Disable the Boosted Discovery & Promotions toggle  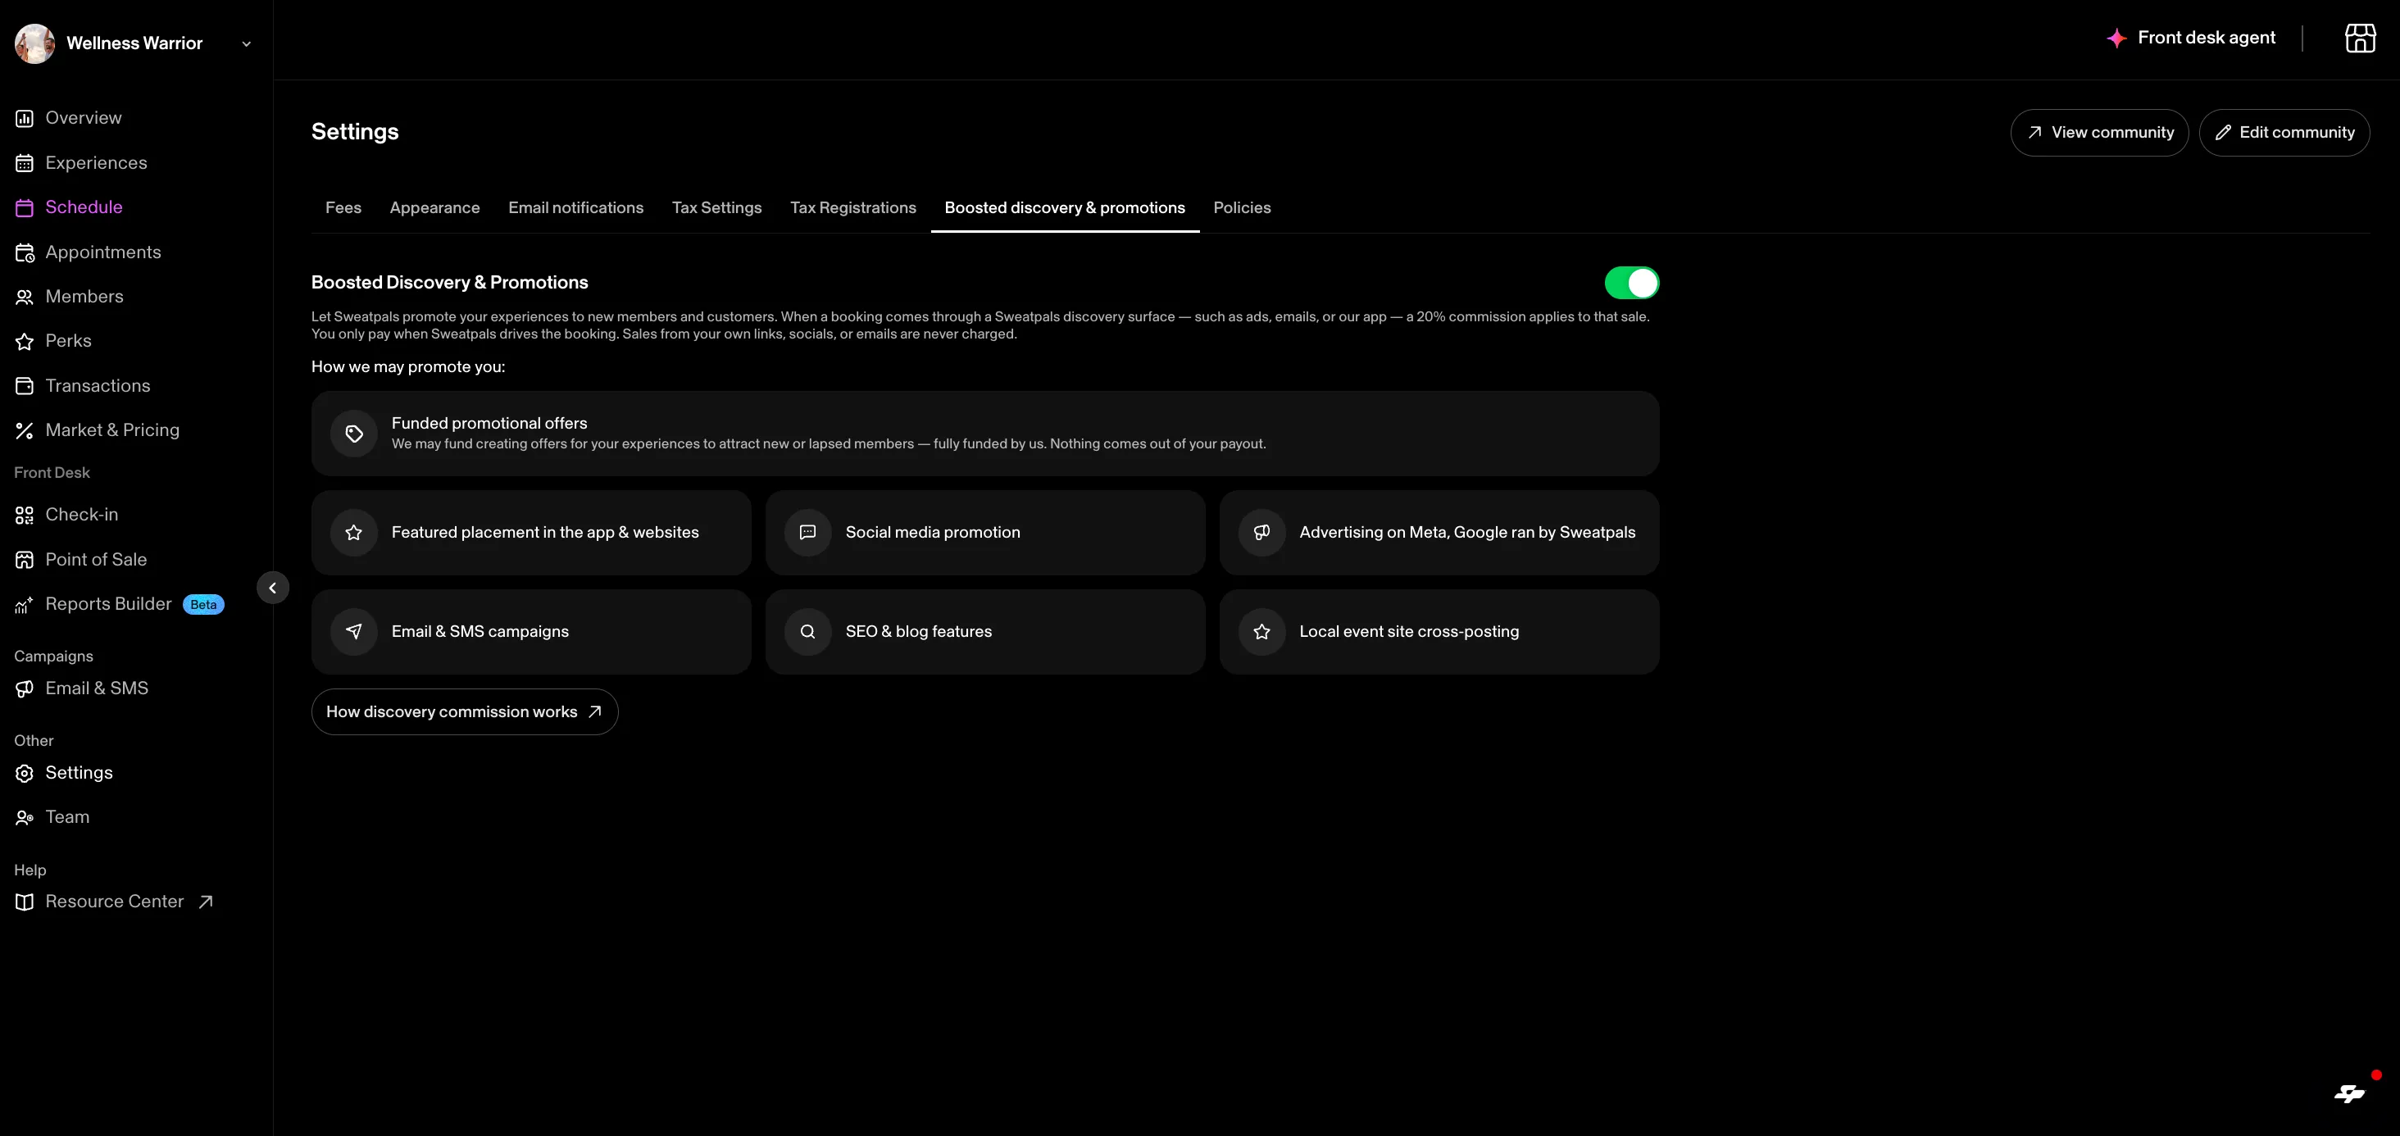pyautogui.click(x=1631, y=283)
